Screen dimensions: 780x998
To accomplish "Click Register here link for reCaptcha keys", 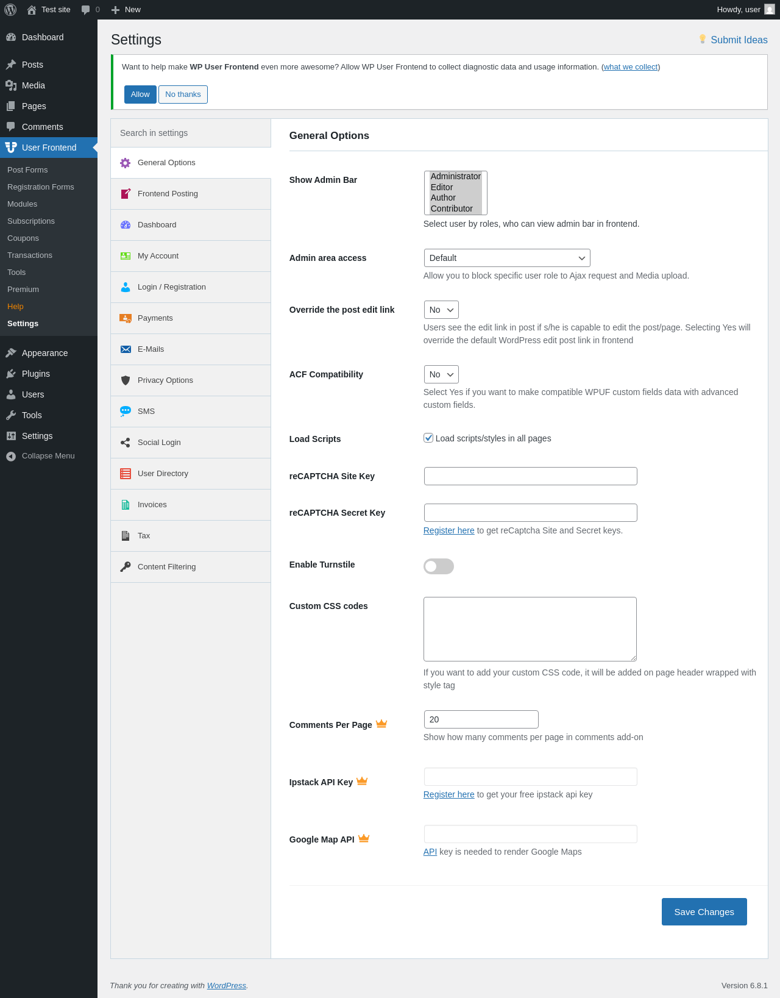I will 448,530.
